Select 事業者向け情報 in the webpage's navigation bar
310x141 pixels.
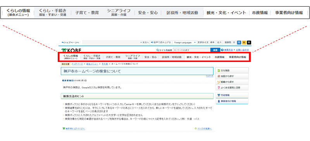[x=238, y=57]
